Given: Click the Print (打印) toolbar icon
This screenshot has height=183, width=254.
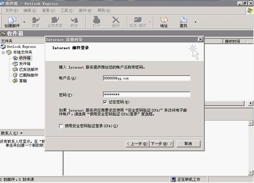Looking at the screenshot, I should 96,22.
